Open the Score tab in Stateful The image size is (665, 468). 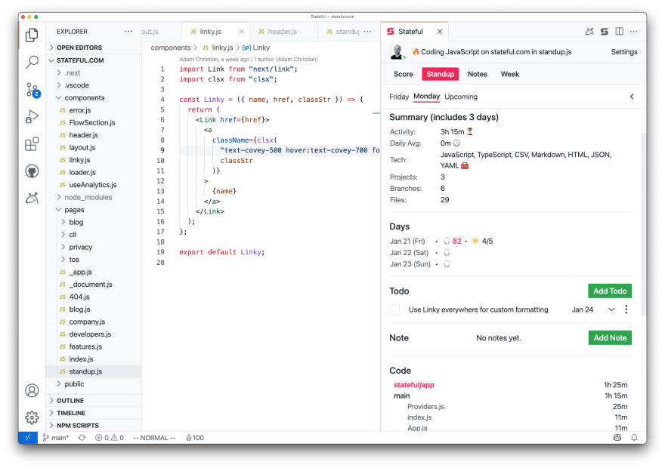coord(403,74)
